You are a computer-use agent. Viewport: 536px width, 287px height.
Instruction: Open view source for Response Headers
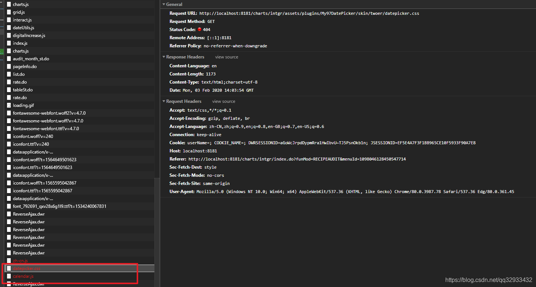227,57
